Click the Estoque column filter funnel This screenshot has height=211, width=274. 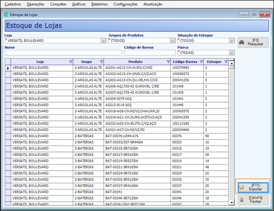pos(226,62)
